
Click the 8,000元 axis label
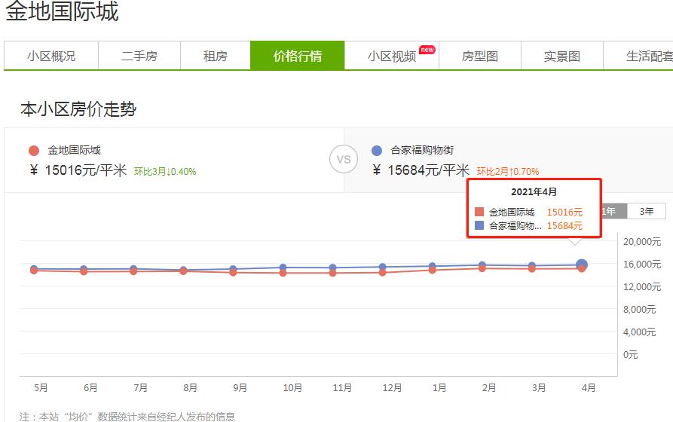tap(640, 310)
